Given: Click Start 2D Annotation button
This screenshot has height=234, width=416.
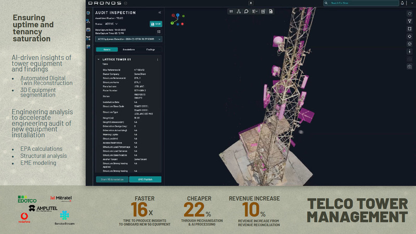Looking at the screenshot, I should point(112,180).
